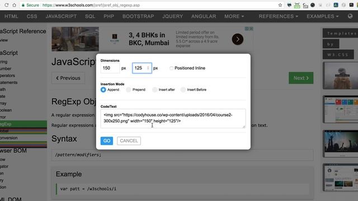Open the Array sidebar link
358x201 pixels.
[x=3, y=103]
